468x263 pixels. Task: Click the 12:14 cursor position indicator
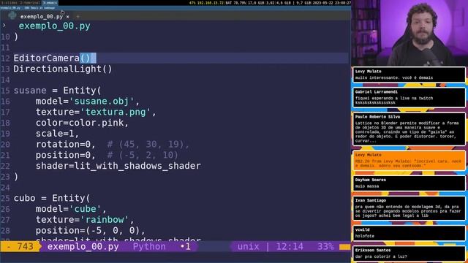[290, 247]
